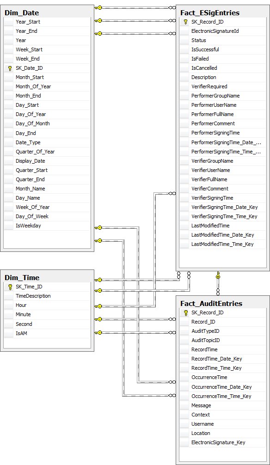
Task: Select the Week_End column row
Action: click(47, 59)
